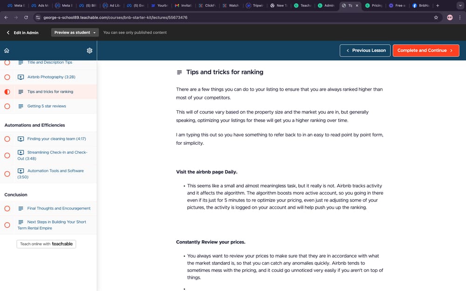Click the browser back arrow
The width and height of the screenshot is (466, 291).
coord(6,18)
